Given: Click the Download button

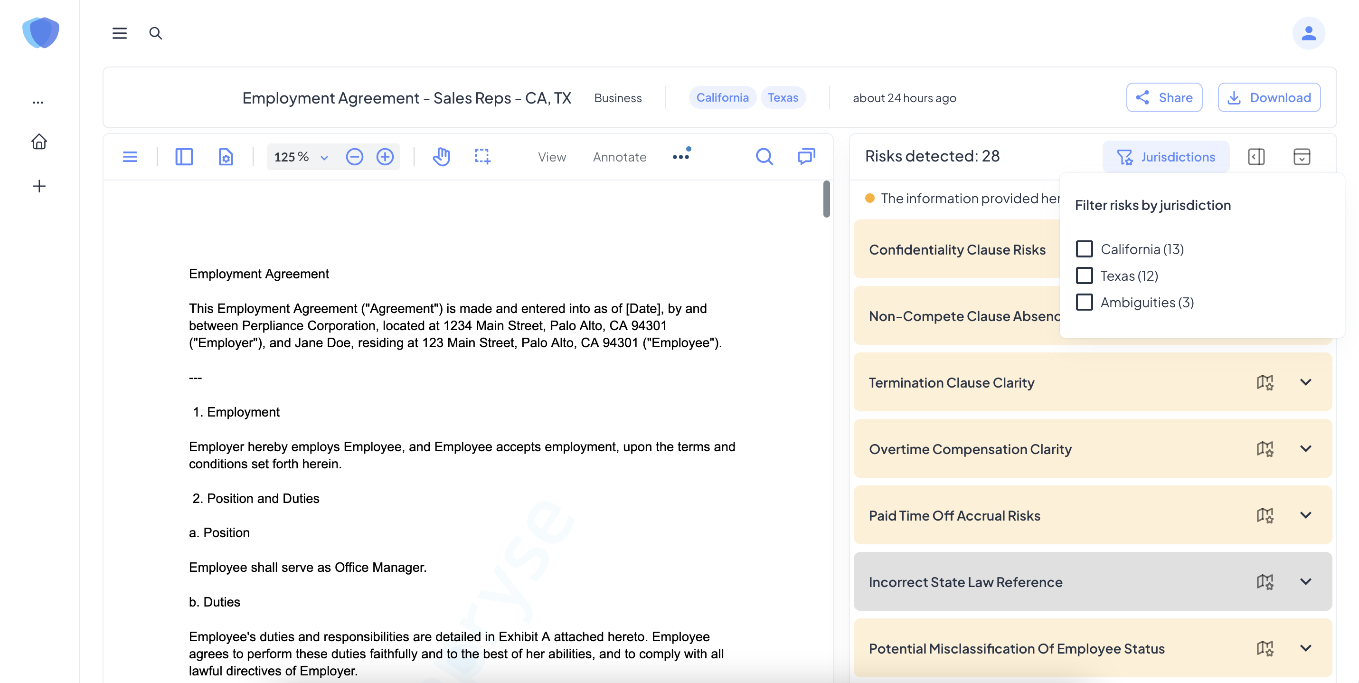Looking at the screenshot, I should [x=1269, y=98].
